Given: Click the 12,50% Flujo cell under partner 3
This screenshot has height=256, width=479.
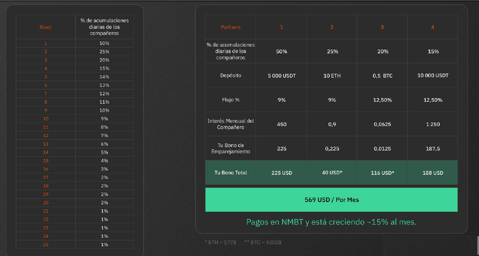Looking at the screenshot, I should [383, 100].
